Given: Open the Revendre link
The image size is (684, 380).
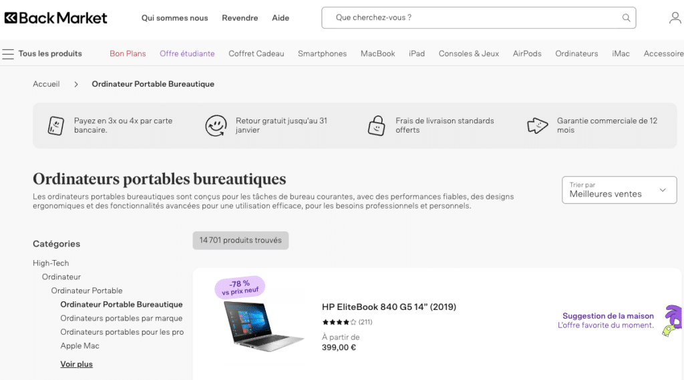Looking at the screenshot, I should tap(240, 18).
